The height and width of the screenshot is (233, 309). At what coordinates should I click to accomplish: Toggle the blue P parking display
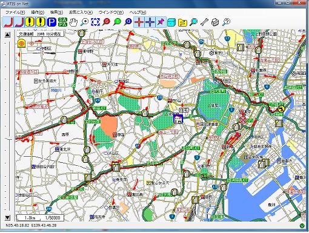click(51, 22)
